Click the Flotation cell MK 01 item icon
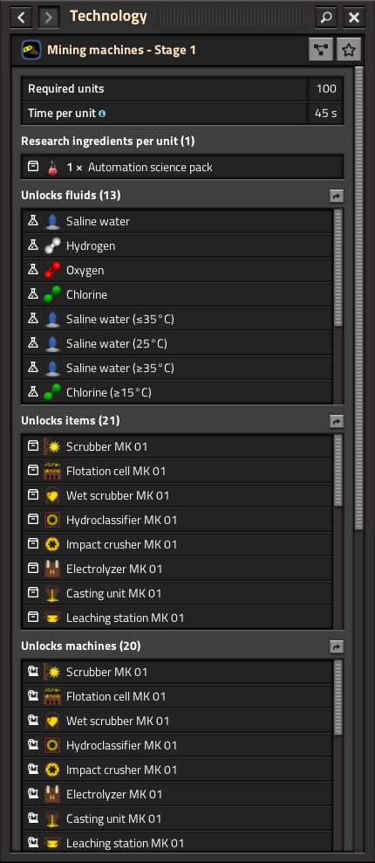Screen dimensions: 375x863 [52, 471]
